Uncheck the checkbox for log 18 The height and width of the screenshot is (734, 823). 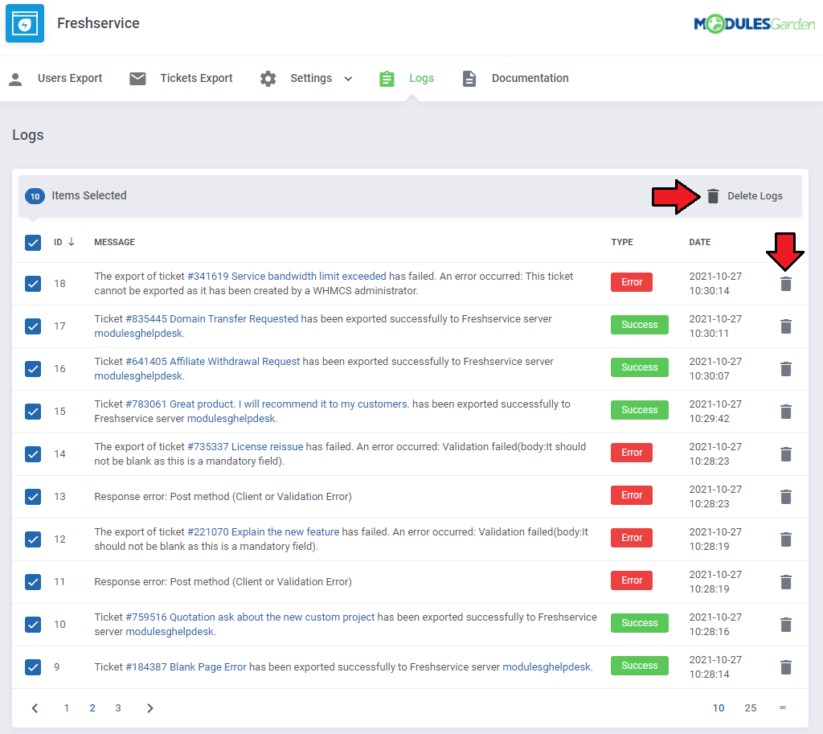[33, 284]
